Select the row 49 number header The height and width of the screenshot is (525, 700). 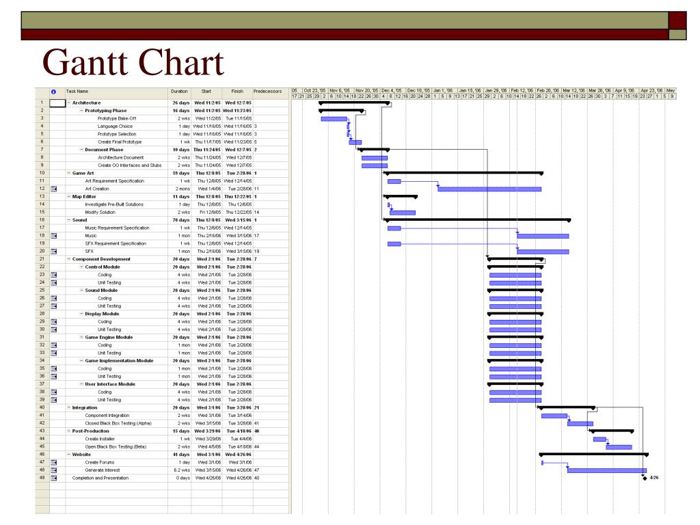pyautogui.click(x=42, y=478)
